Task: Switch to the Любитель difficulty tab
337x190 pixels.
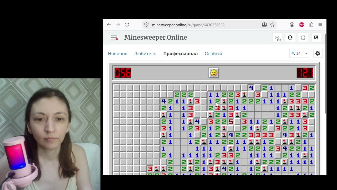Action: pos(145,54)
